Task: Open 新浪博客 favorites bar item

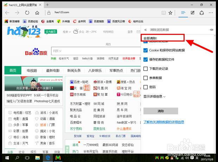Action: (x=12, y=21)
